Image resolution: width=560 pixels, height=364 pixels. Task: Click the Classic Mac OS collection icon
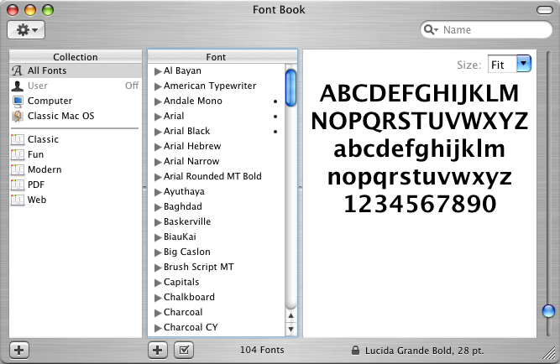point(18,117)
